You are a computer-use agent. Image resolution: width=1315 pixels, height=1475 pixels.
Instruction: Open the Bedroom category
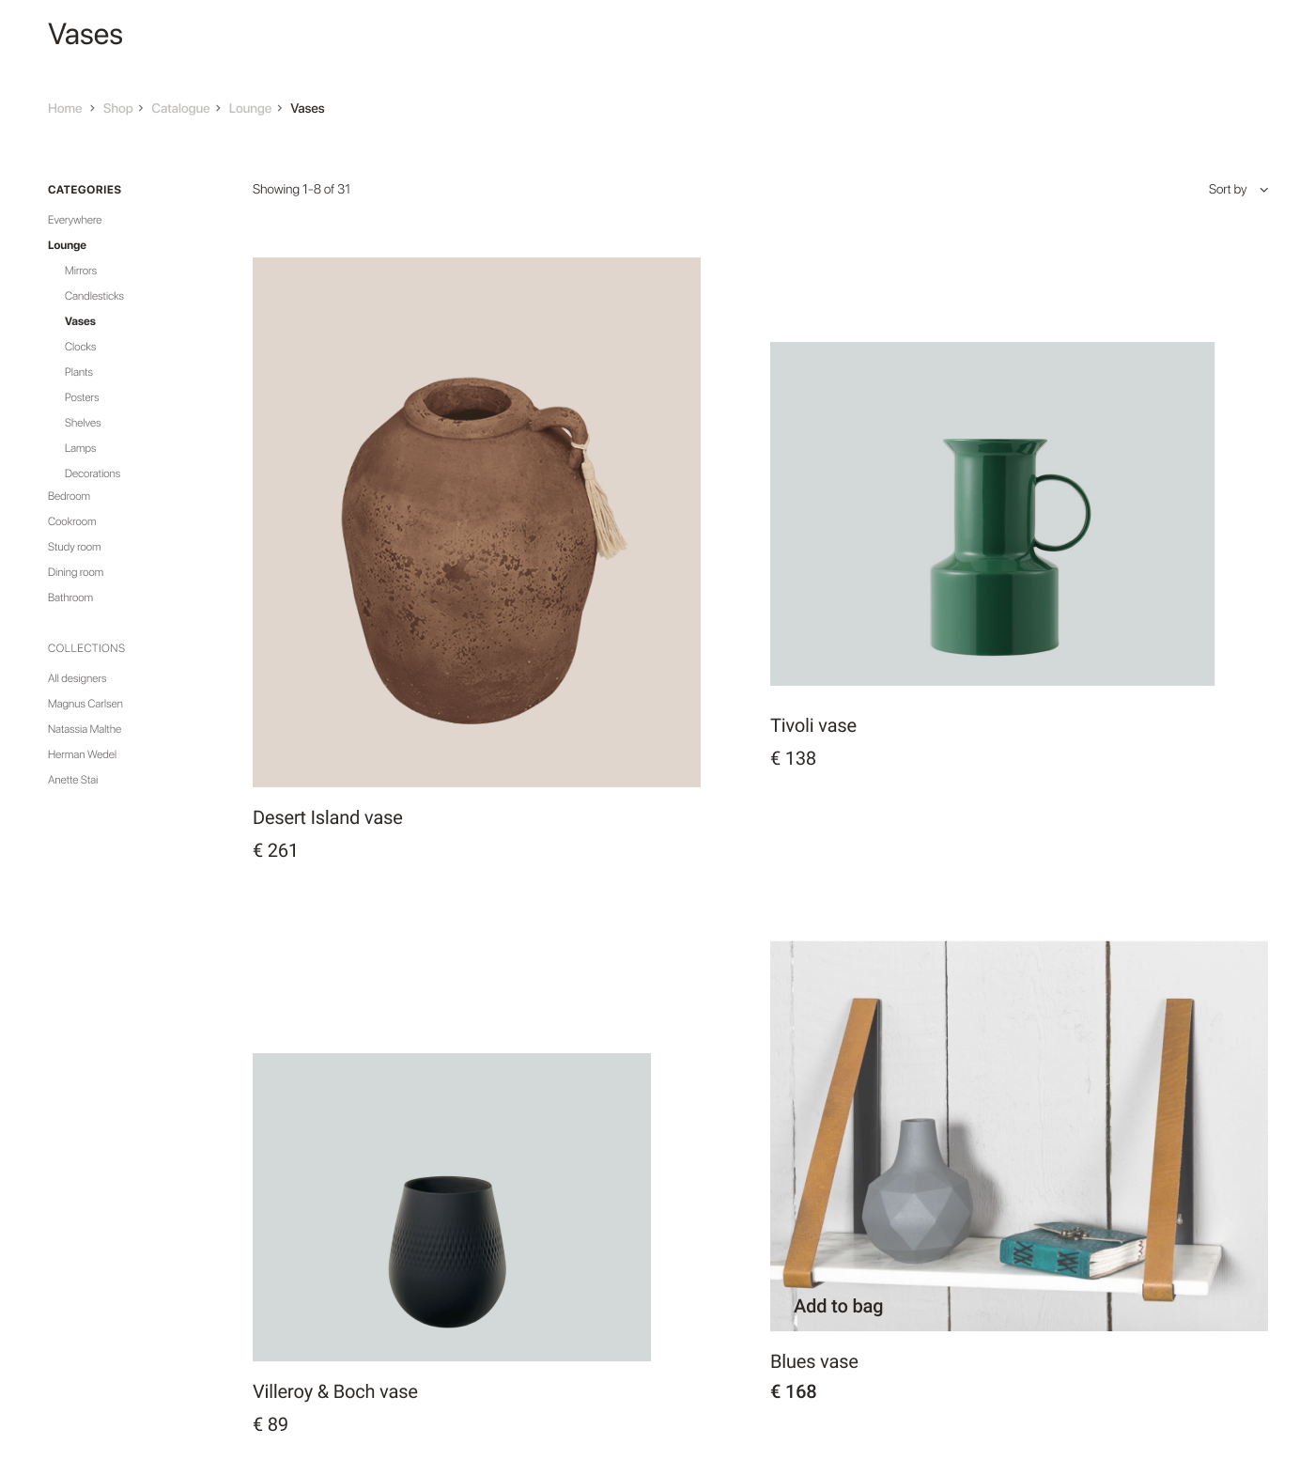69,496
